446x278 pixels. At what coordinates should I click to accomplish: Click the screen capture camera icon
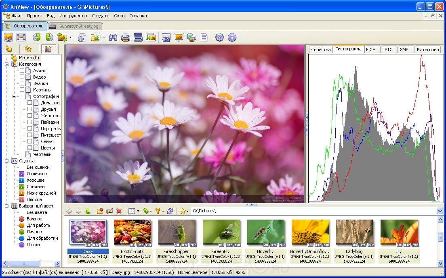166,37
